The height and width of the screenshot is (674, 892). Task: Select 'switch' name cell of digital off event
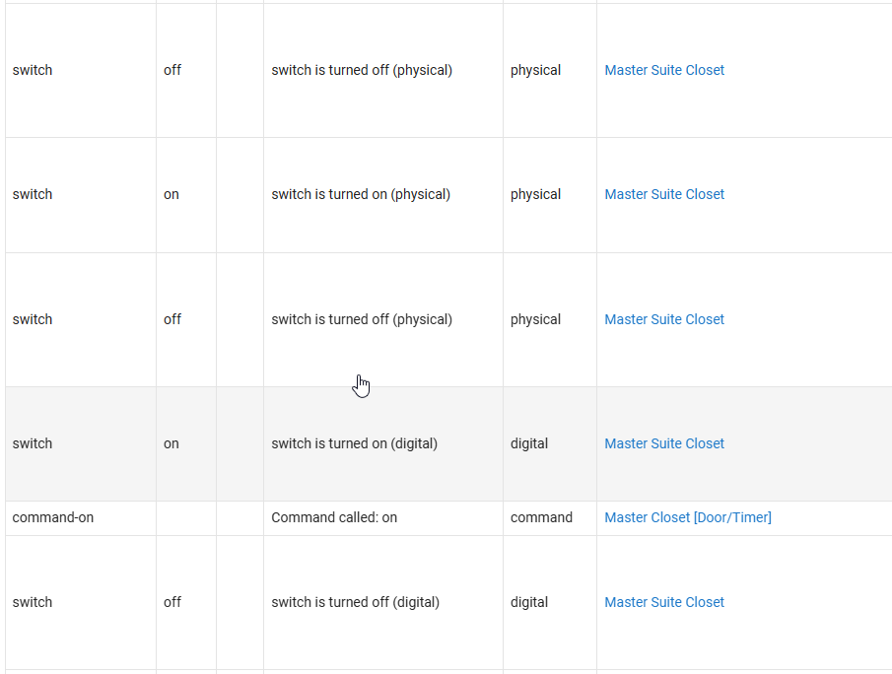[33, 602]
